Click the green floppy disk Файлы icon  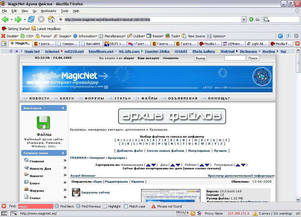[x=44, y=123]
